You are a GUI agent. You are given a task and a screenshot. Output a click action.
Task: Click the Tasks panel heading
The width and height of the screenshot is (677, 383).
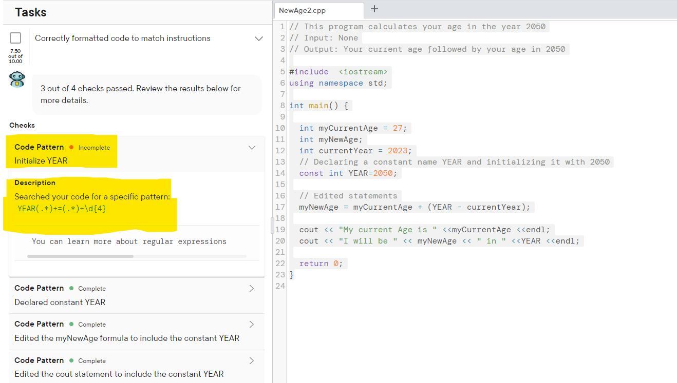(x=30, y=12)
